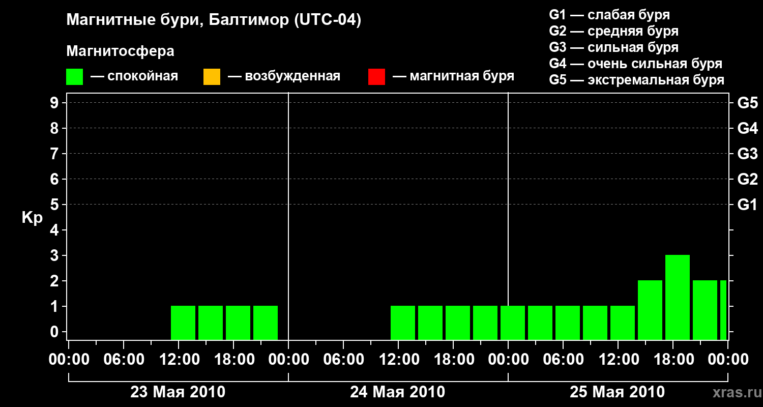Select the line 'G3 — сильная буря'
This screenshot has height=407, width=763.
614,47
